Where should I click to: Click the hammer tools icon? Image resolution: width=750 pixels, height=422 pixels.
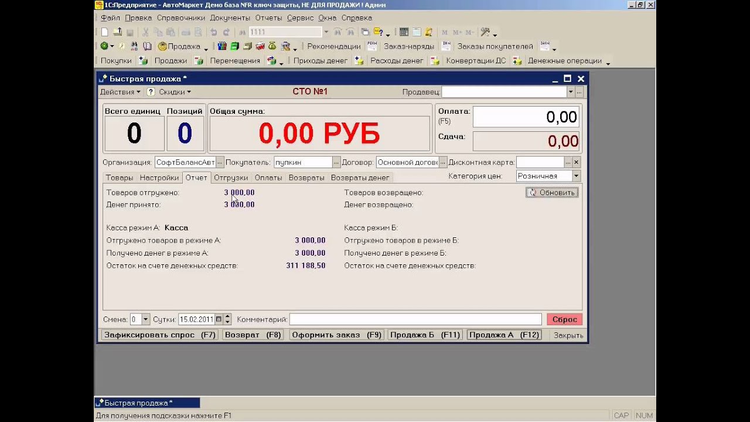point(485,32)
